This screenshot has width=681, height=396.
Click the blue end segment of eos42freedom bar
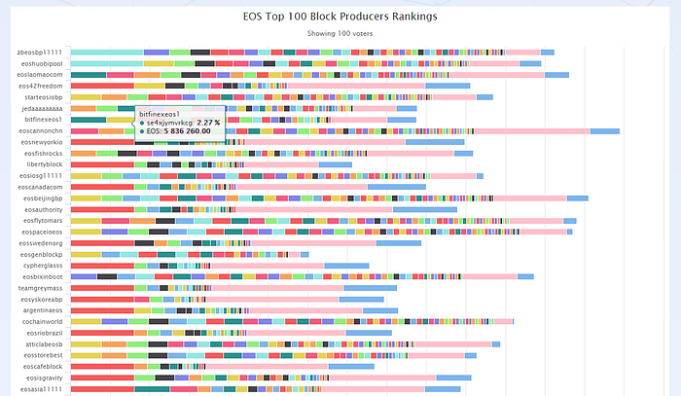448,86
